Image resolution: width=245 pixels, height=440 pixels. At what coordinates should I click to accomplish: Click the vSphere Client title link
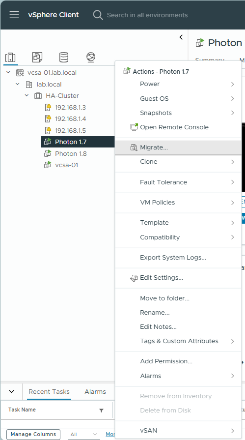54,15
